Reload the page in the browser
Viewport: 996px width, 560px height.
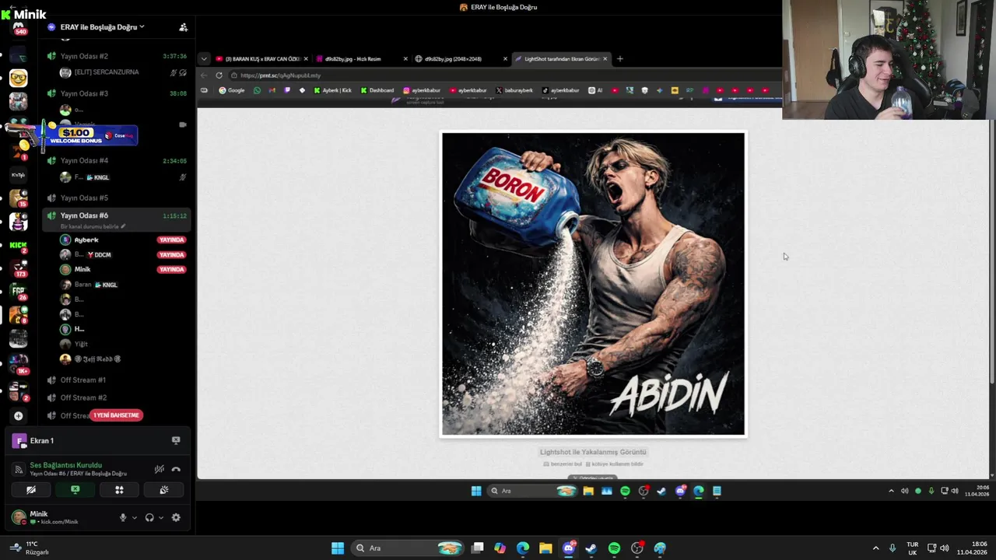[x=219, y=75]
